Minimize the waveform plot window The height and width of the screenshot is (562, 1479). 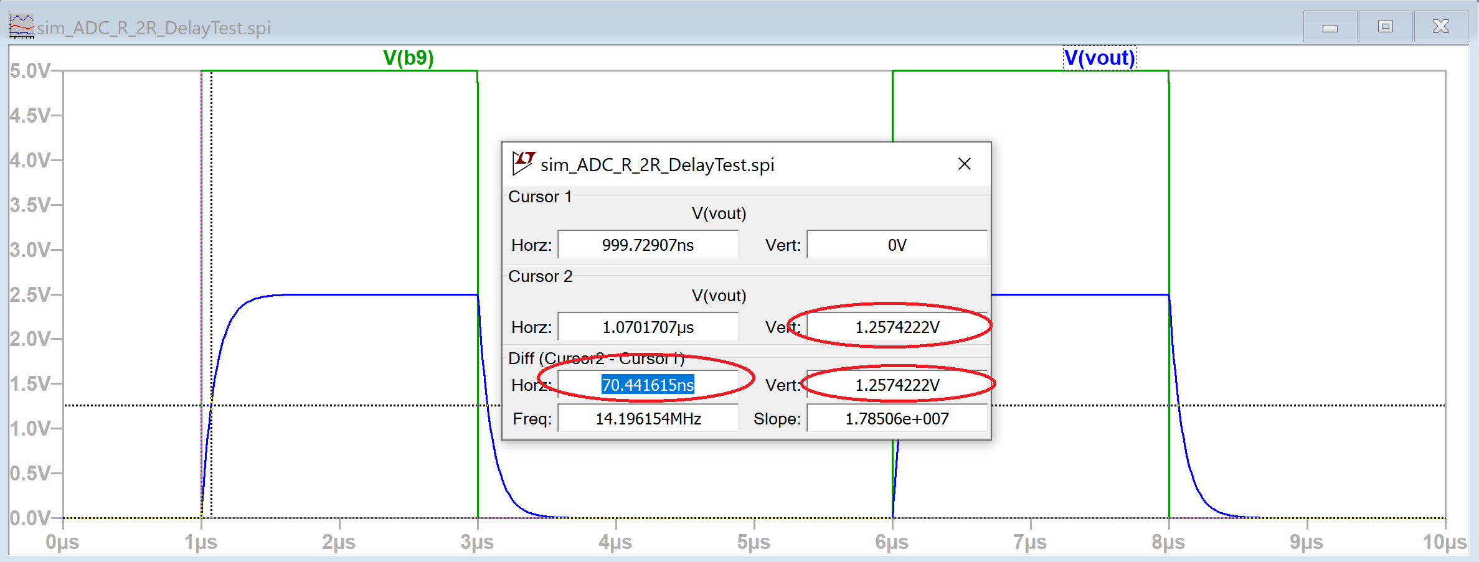coord(1330,27)
